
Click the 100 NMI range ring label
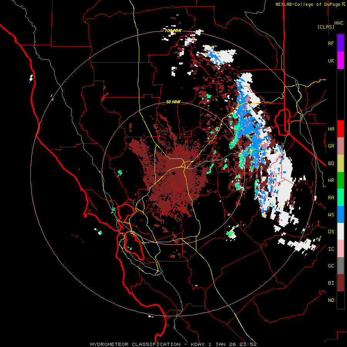point(173,30)
